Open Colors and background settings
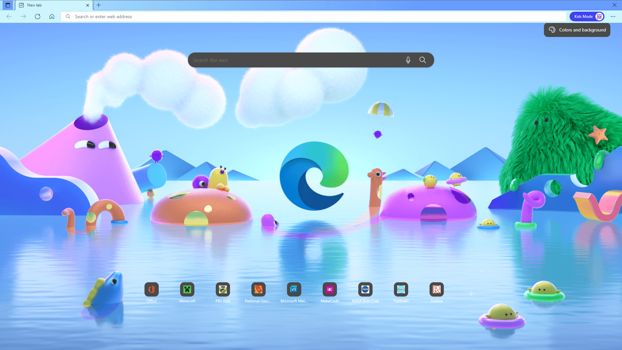This screenshot has width=622, height=350. (x=577, y=30)
